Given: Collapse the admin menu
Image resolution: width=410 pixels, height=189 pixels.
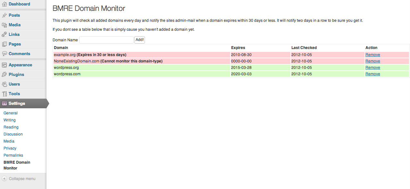Looking at the screenshot, I should click(22, 179).
